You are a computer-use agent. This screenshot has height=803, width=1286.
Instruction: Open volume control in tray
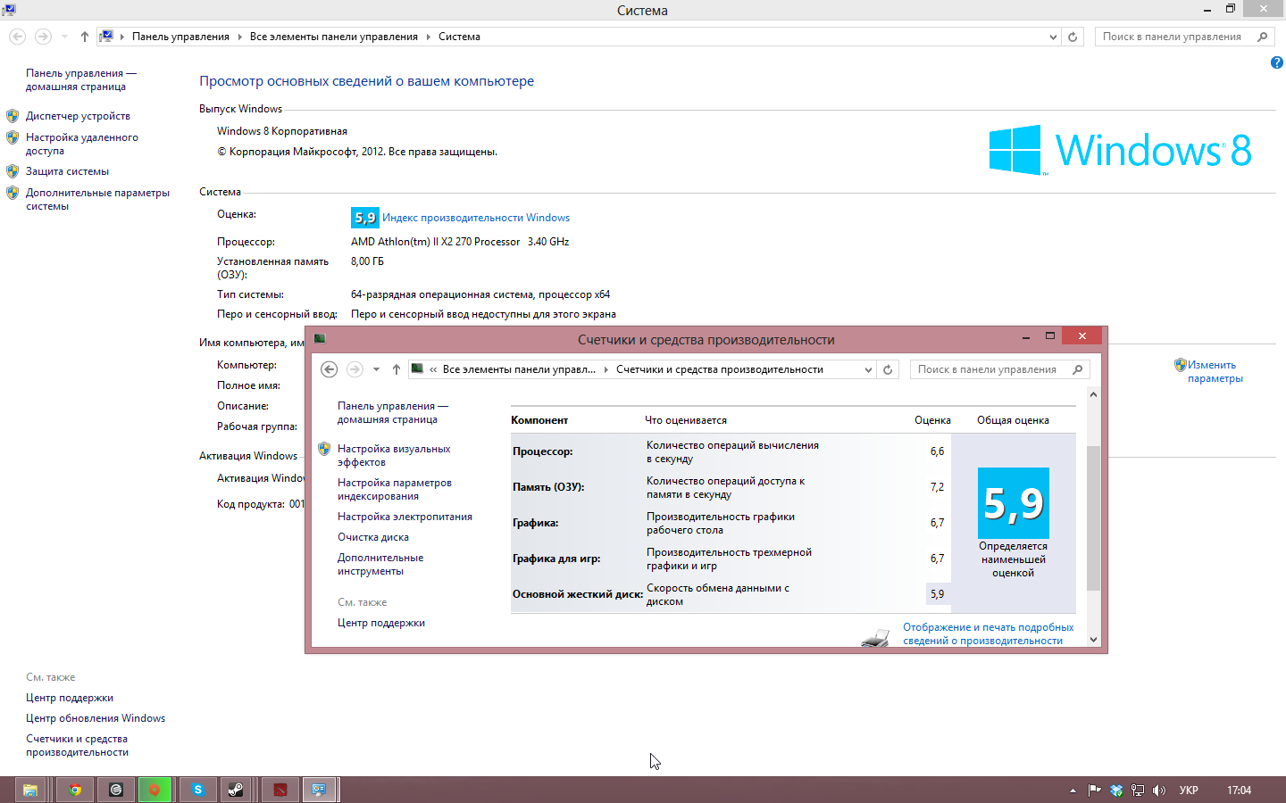click(1159, 790)
